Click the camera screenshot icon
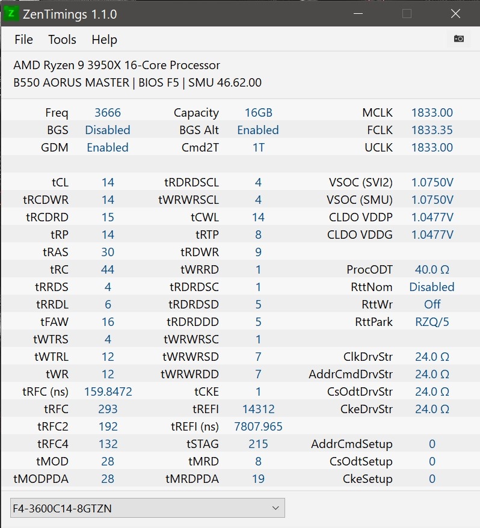This screenshot has height=528, width=480. pos(459,39)
